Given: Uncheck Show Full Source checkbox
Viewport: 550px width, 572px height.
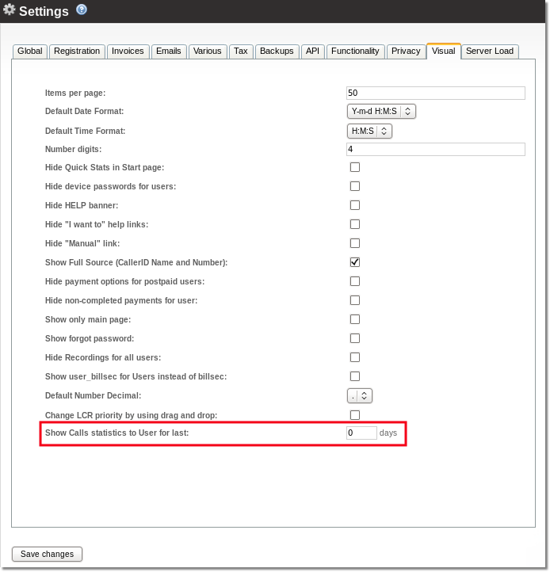Looking at the screenshot, I should (355, 262).
